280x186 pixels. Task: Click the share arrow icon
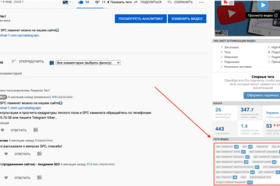pos(136,2)
